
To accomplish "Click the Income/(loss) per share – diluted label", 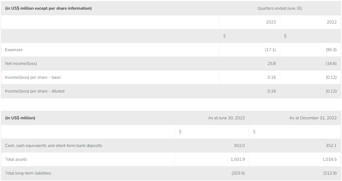I will 35,91.
